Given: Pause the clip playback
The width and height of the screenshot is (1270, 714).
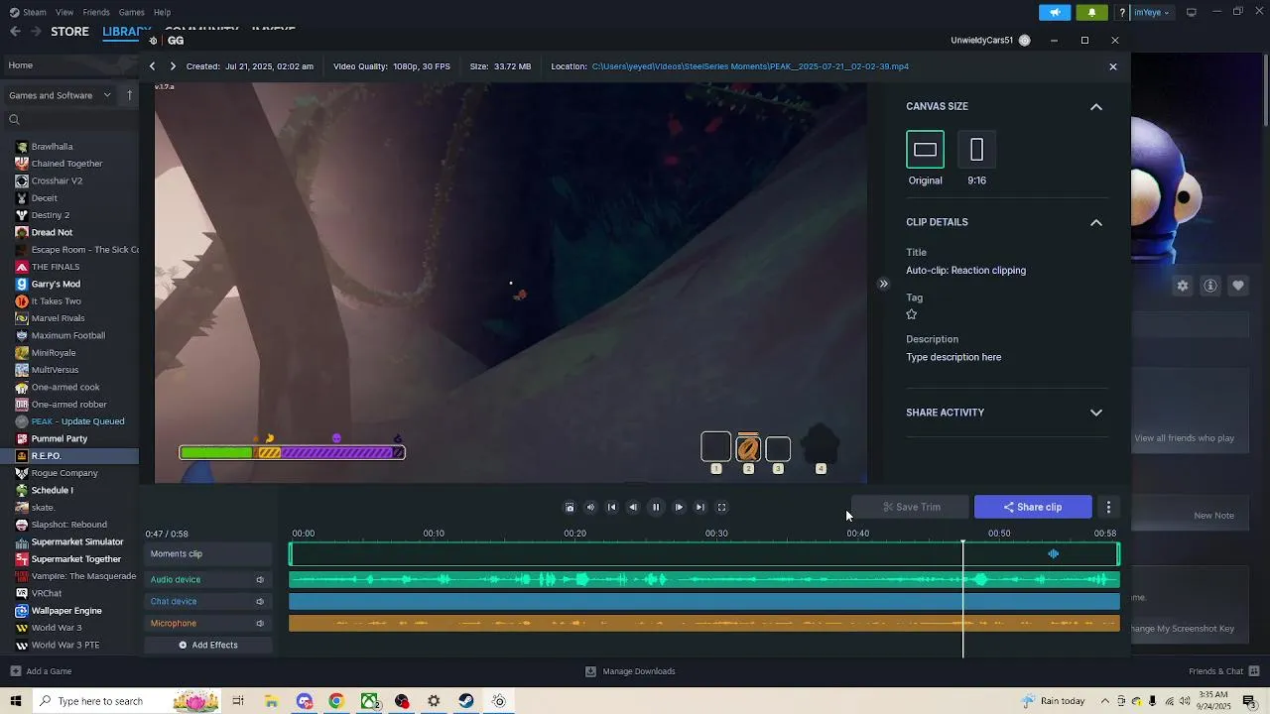Looking at the screenshot, I should 656,507.
